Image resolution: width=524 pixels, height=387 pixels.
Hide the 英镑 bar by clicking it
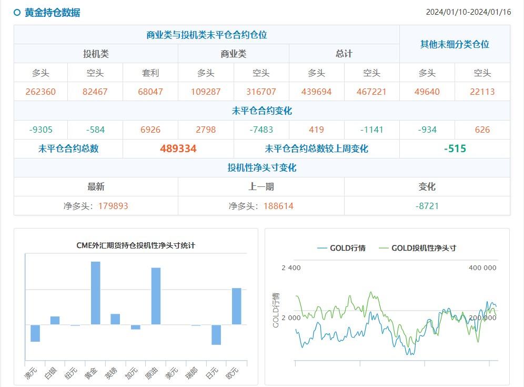point(114,319)
